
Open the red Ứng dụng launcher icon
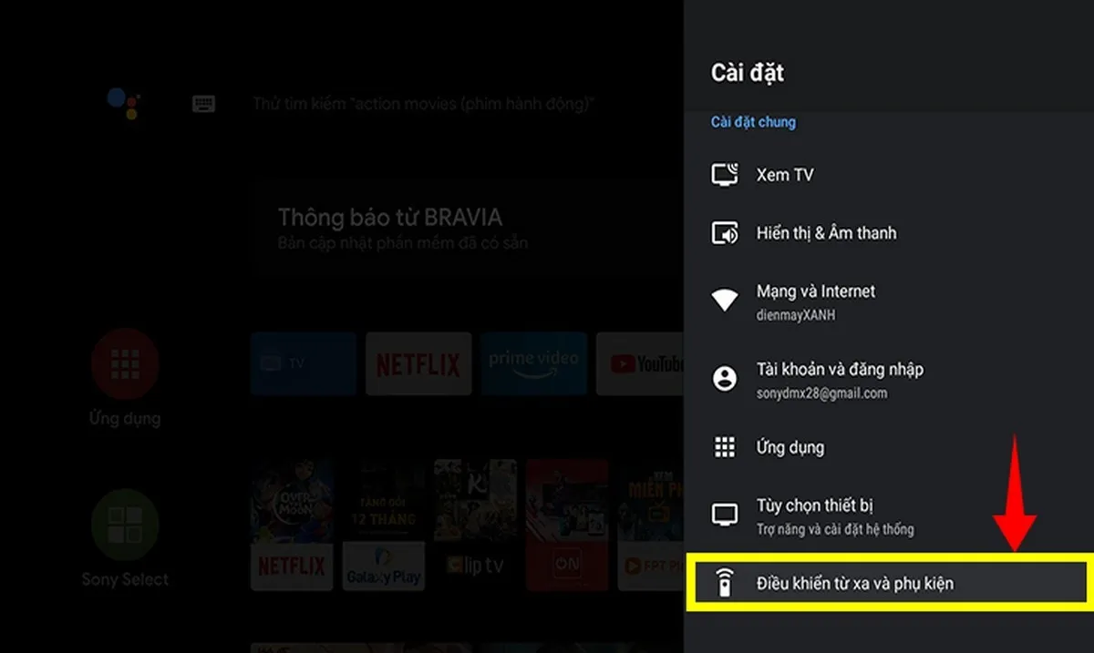click(x=125, y=364)
